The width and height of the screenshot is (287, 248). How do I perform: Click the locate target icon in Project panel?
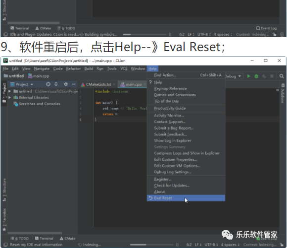click(48, 84)
